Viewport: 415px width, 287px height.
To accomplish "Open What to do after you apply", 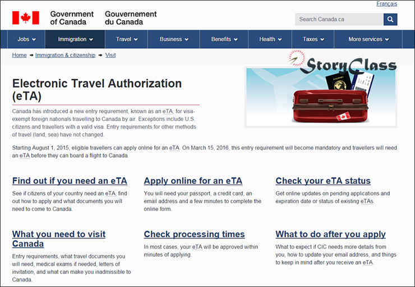I will coord(330,234).
